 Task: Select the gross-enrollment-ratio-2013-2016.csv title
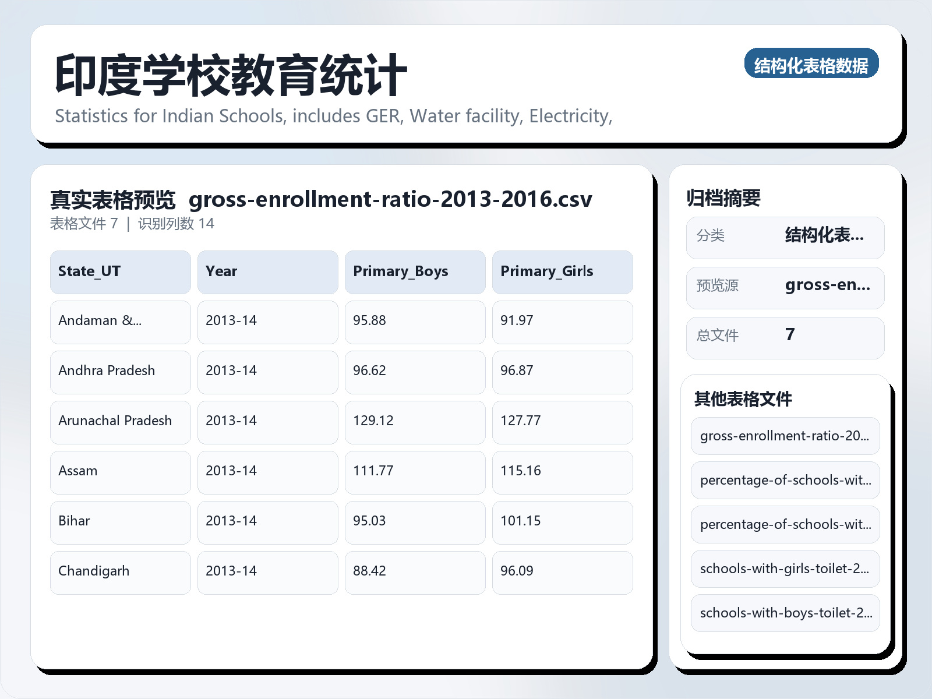[x=391, y=199]
